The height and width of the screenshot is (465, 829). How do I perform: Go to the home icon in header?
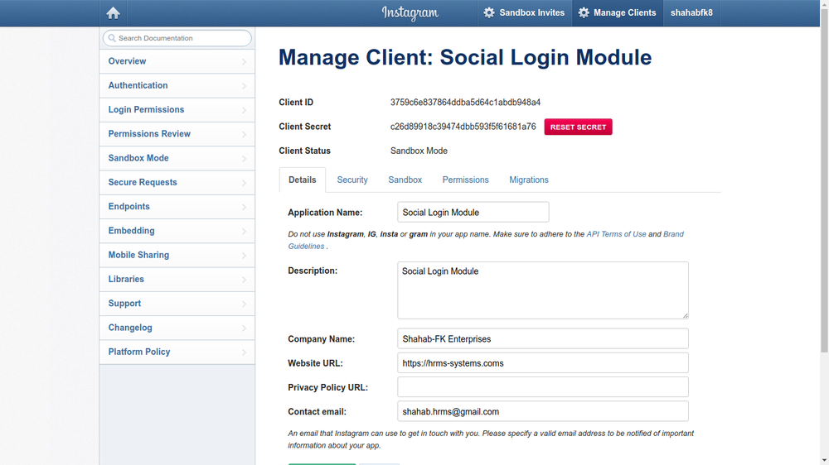(113, 13)
